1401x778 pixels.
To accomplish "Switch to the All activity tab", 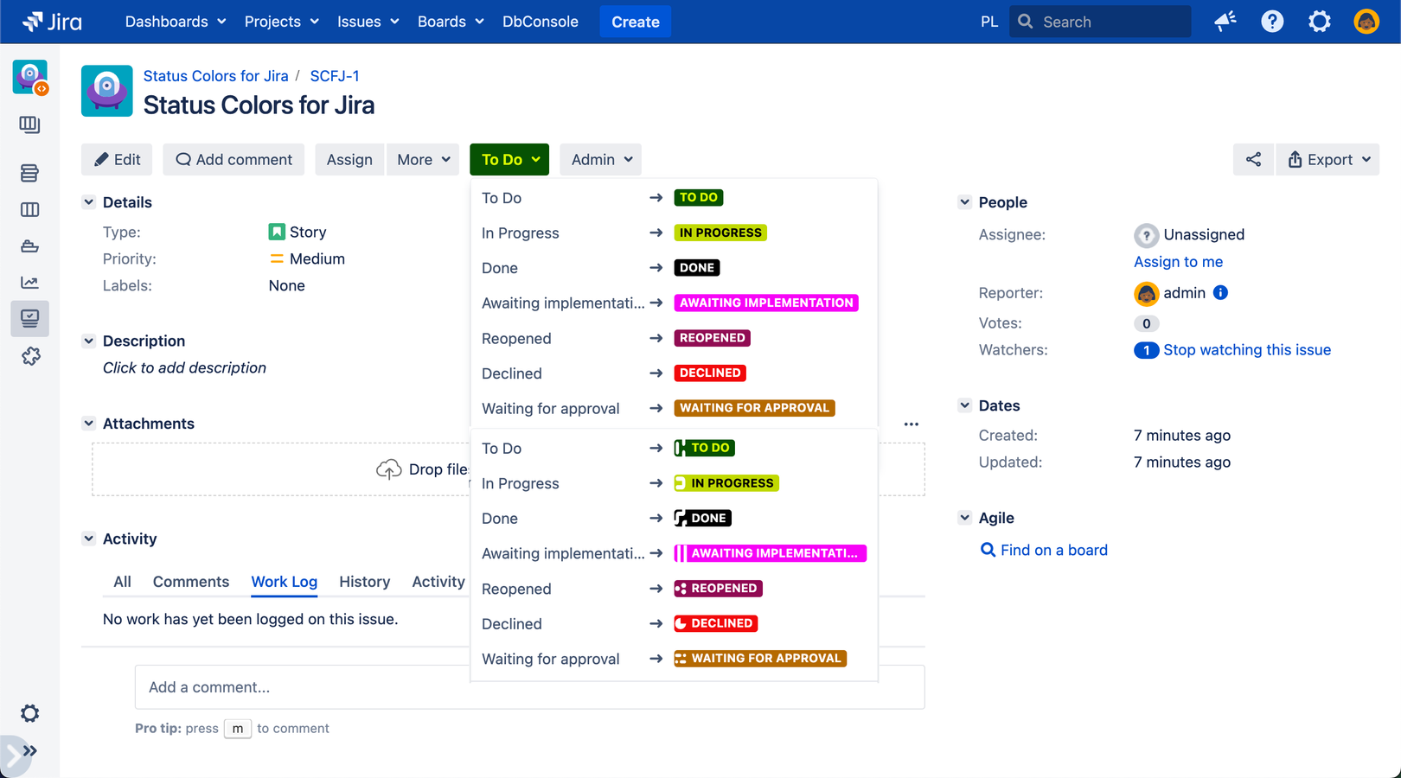I will [x=123, y=582].
